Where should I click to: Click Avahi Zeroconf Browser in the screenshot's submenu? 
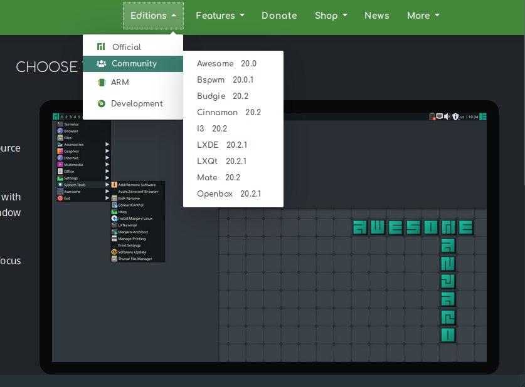(137, 192)
